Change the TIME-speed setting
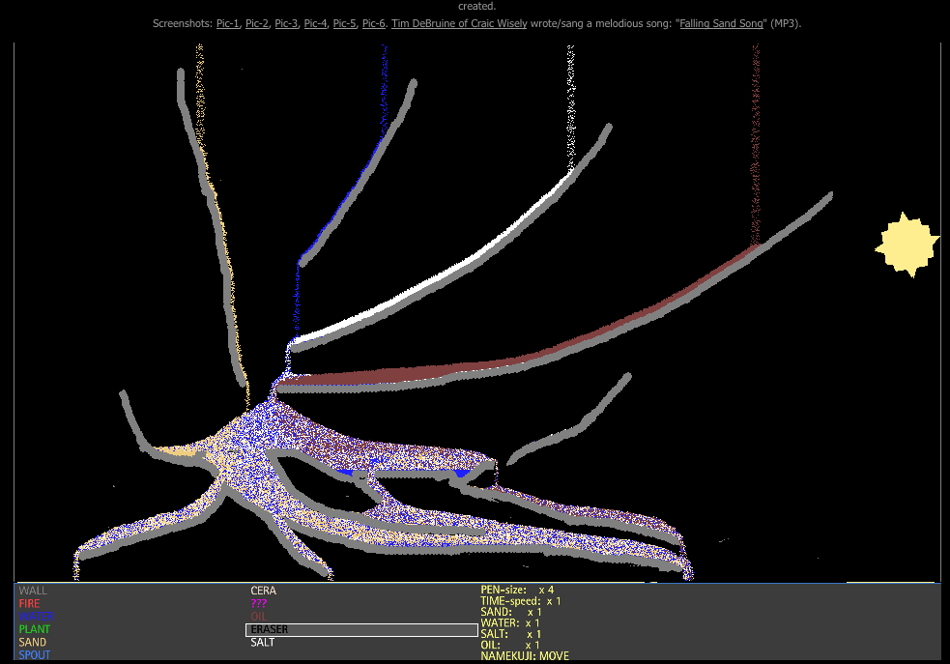The height and width of the screenshot is (664, 950). pos(521,601)
